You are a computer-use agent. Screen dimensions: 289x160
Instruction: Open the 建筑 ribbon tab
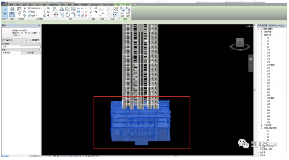[x=11, y=4]
